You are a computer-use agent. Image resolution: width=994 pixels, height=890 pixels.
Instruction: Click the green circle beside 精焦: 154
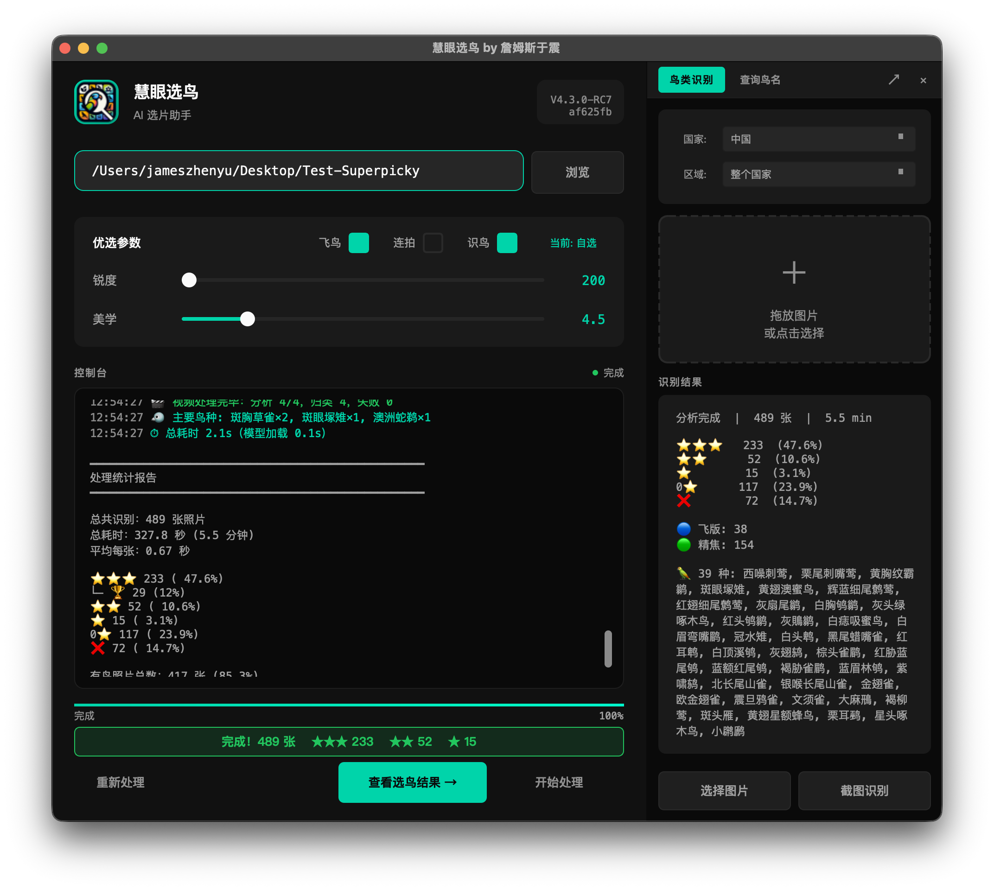tap(683, 545)
